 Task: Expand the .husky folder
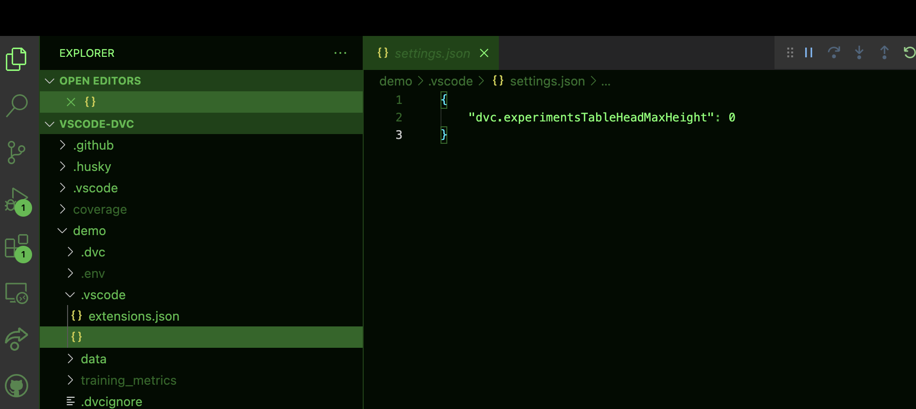tap(63, 167)
